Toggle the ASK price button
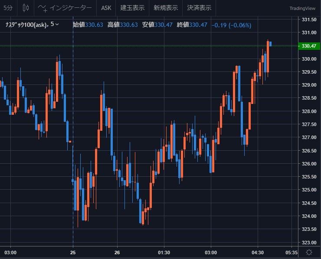The image size is (321, 259). click(x=106, y=8)
